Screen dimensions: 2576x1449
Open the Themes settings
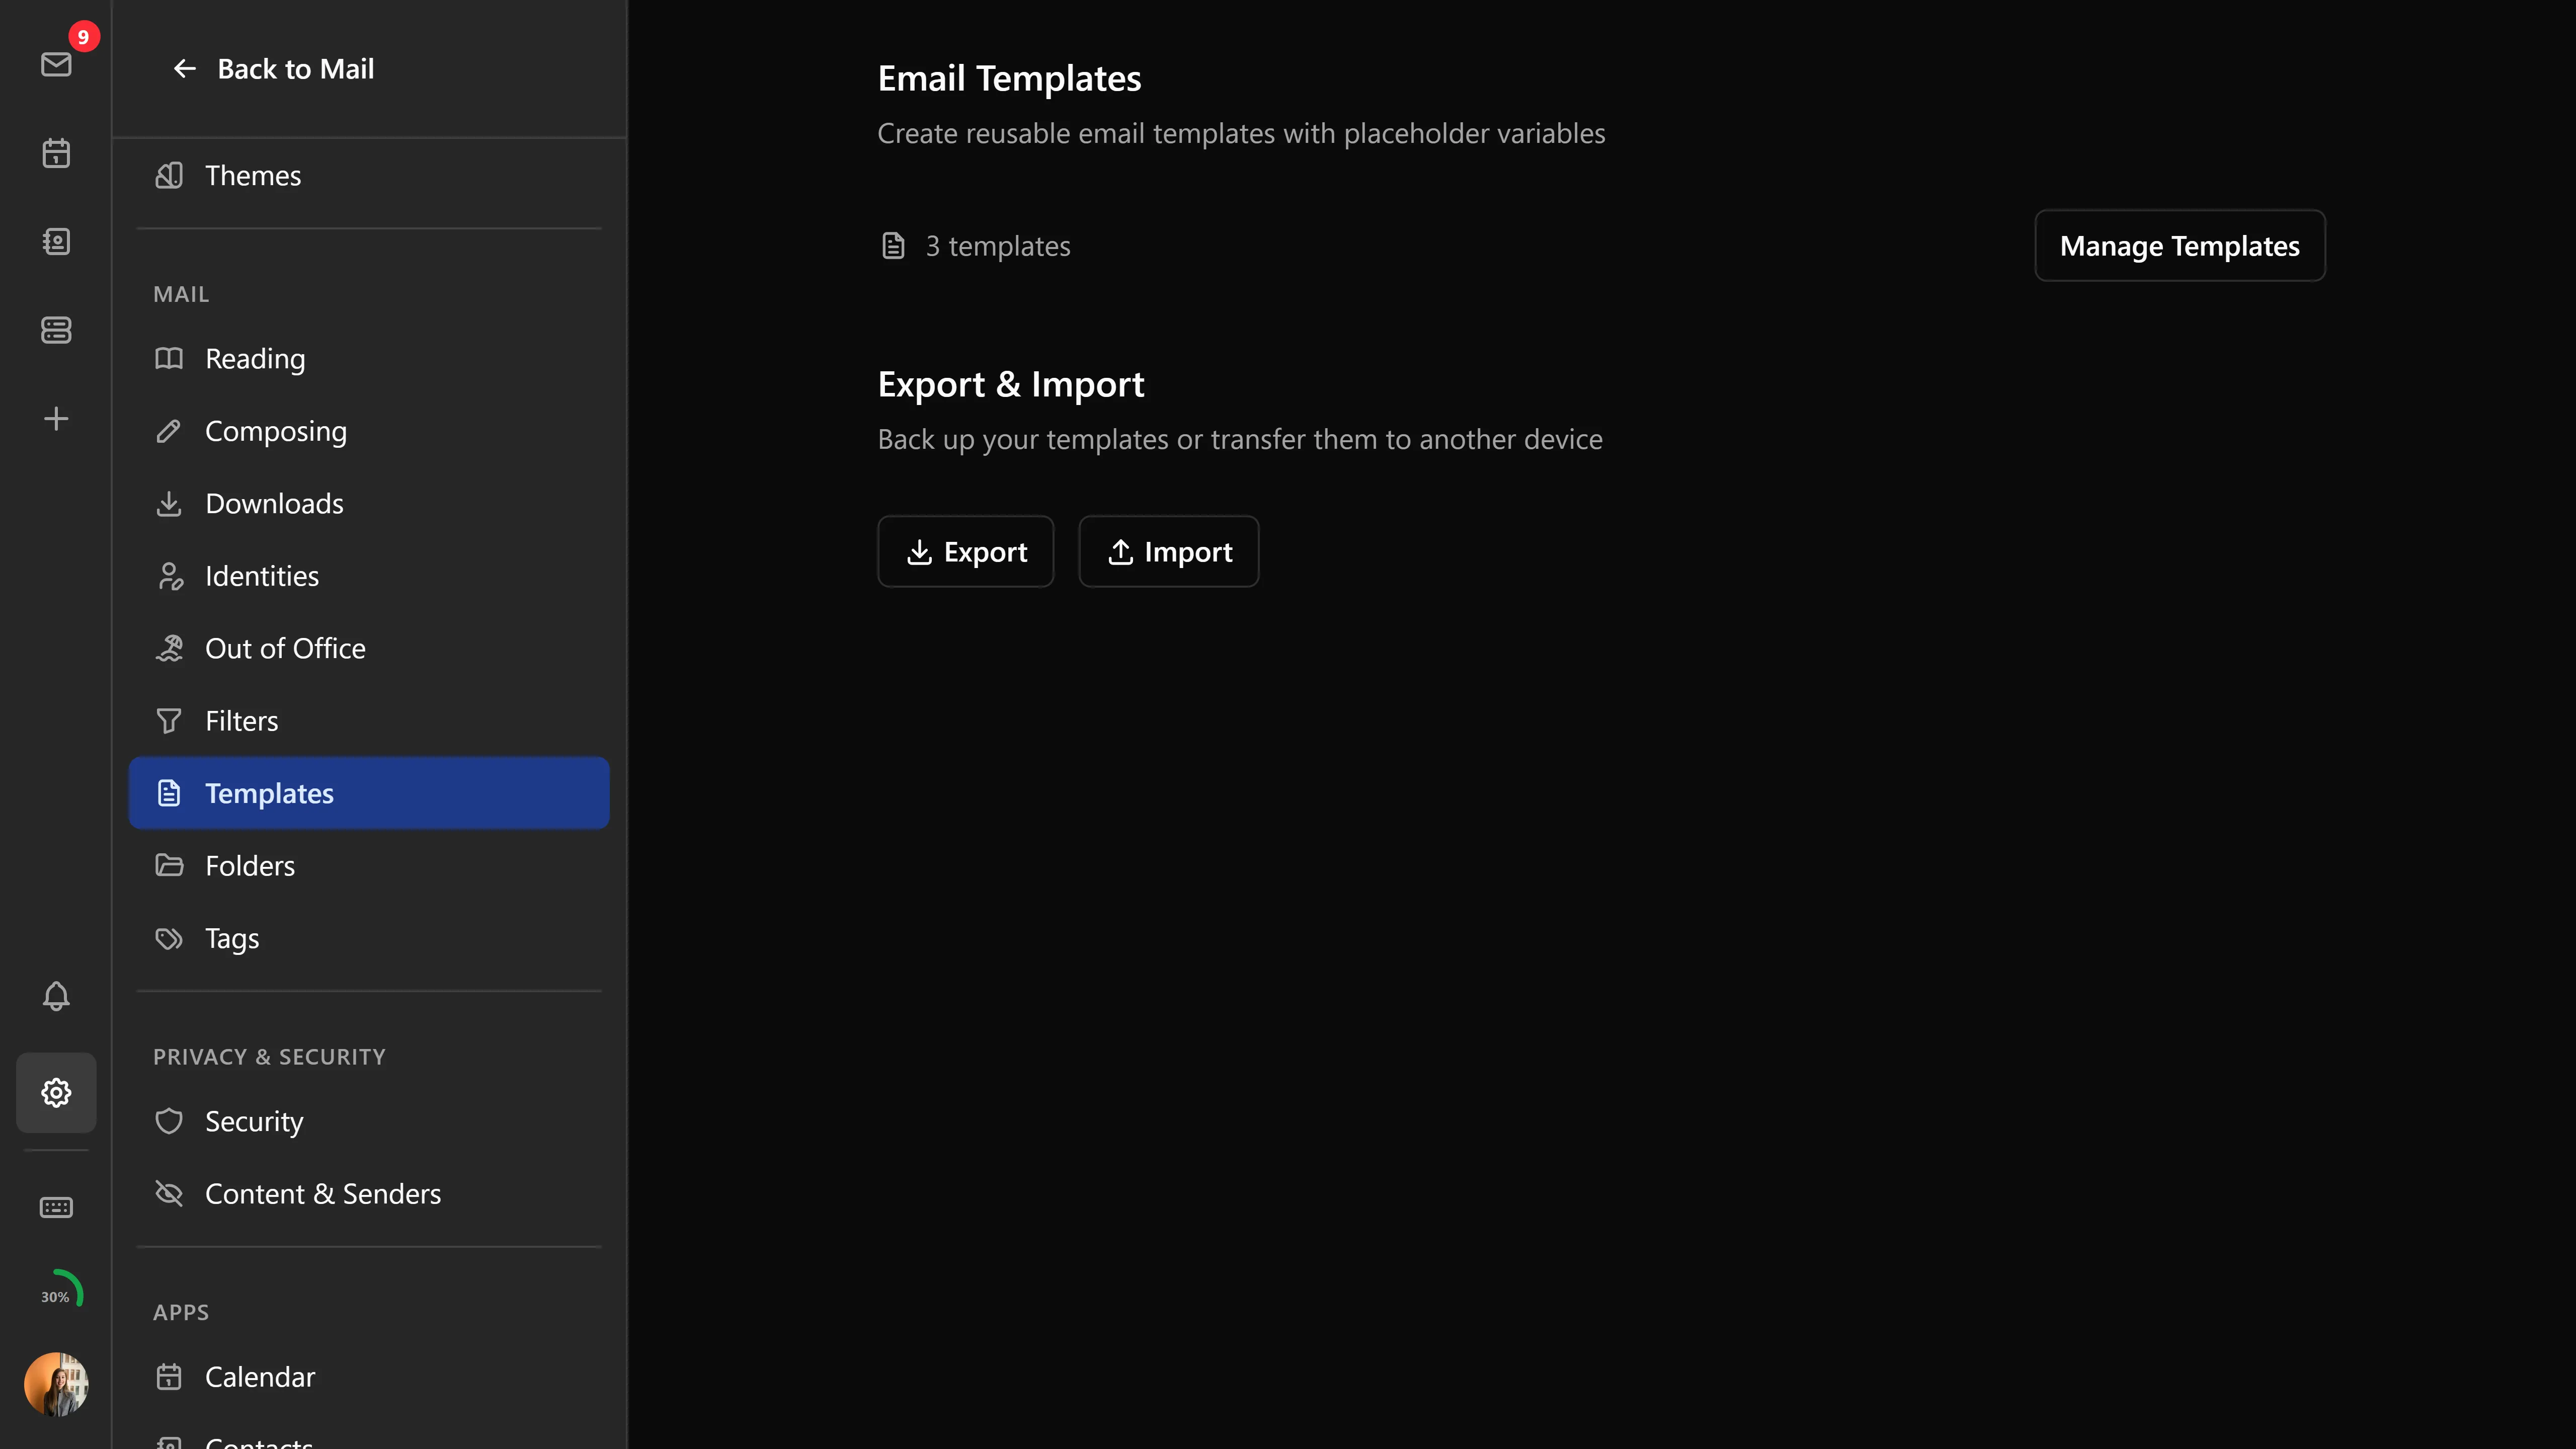tap(369, 175)
